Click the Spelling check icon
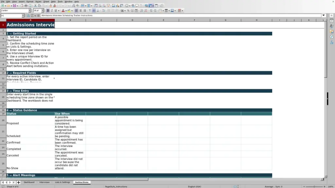The width and height of the screenshot is (335, 188). (77, 6)
